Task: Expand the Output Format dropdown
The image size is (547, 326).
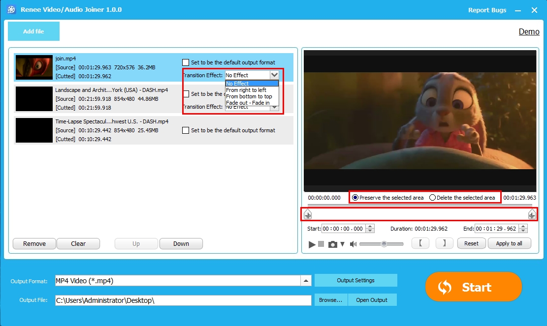Action: (x=306, y=281)
